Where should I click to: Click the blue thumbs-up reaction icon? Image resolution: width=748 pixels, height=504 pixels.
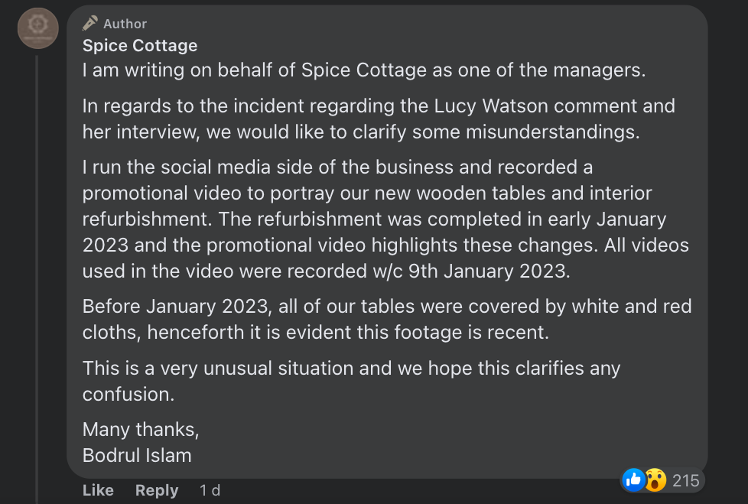pyautogui.click(x=633, y=480)
